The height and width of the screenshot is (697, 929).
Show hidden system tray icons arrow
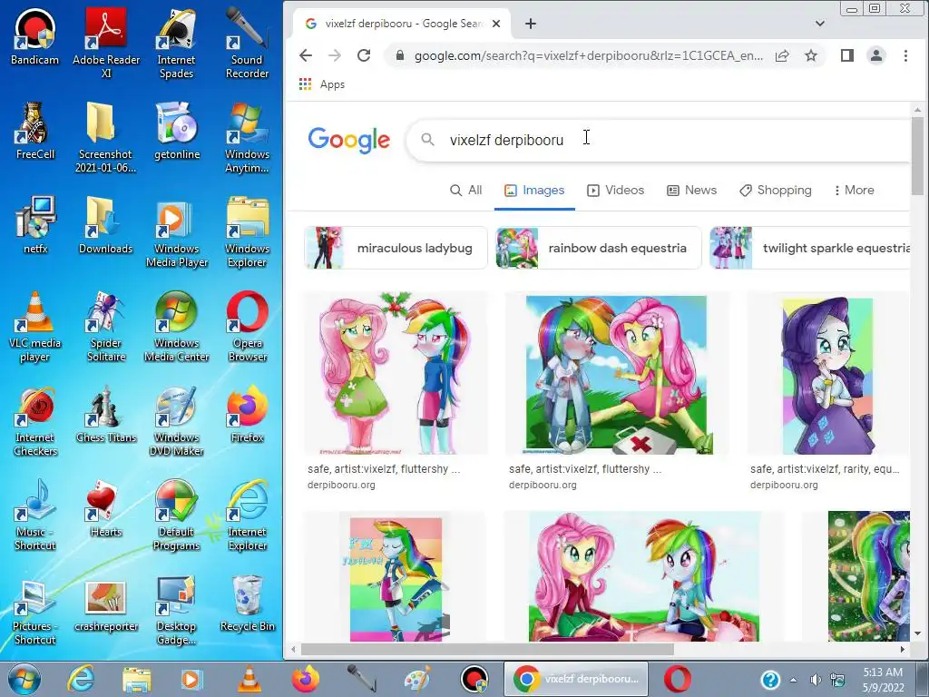(793, 680)
